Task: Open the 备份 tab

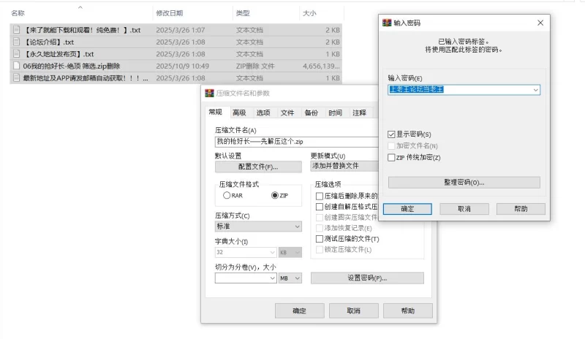Action: point(311,113)
